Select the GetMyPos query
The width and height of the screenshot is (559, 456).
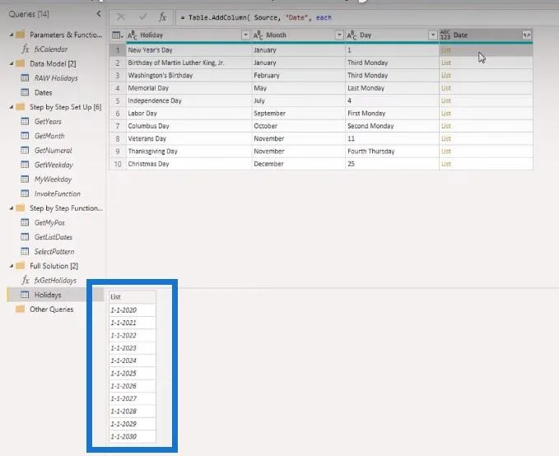pos(49,222)
